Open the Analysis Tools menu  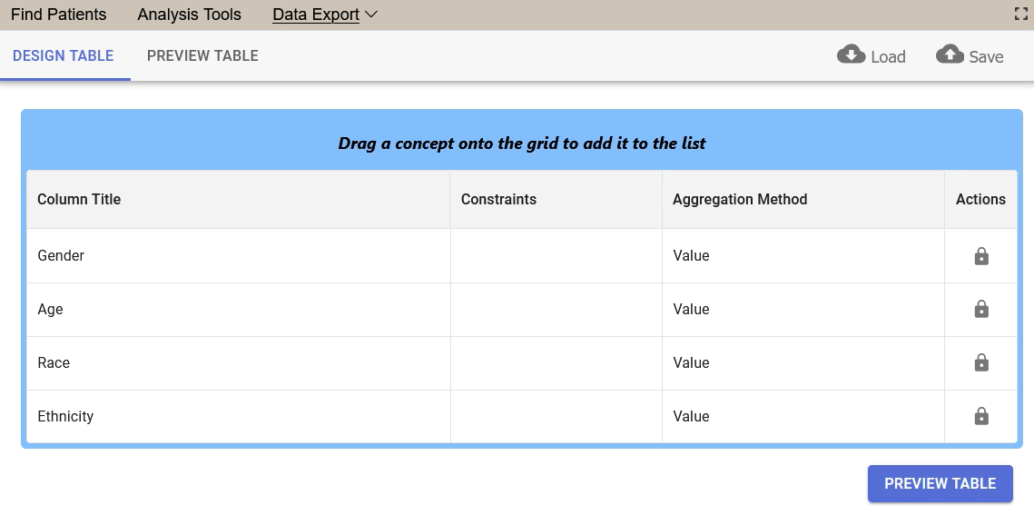(189, 15)
